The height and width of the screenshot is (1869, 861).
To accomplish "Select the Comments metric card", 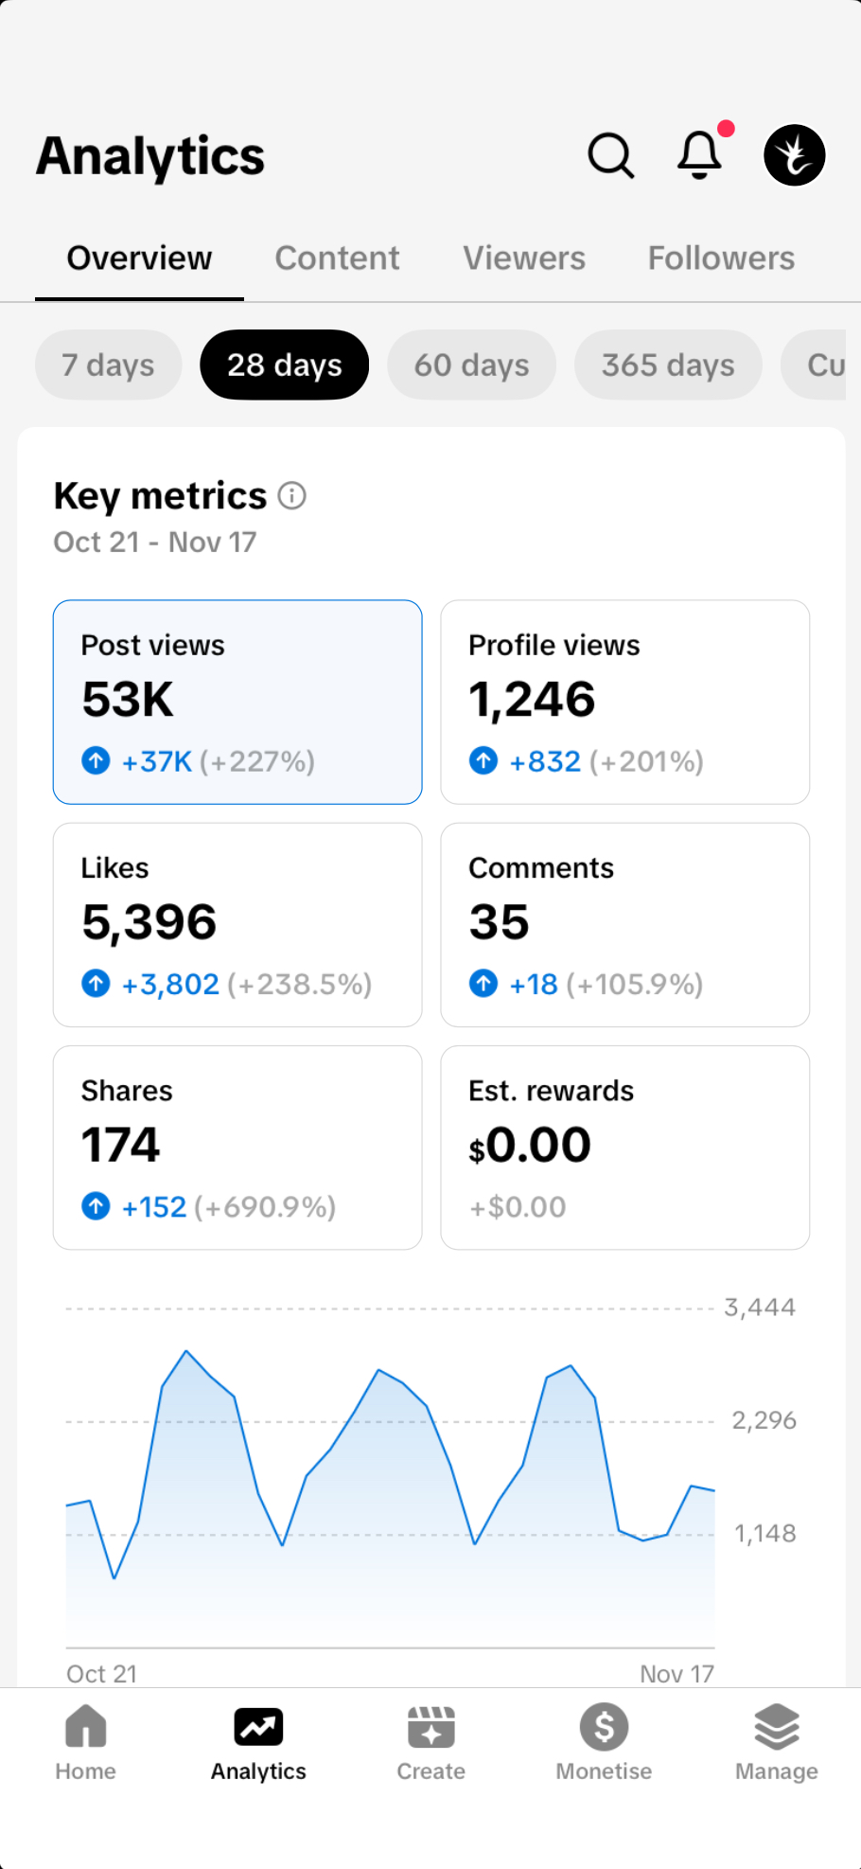I will pos(624,924).
